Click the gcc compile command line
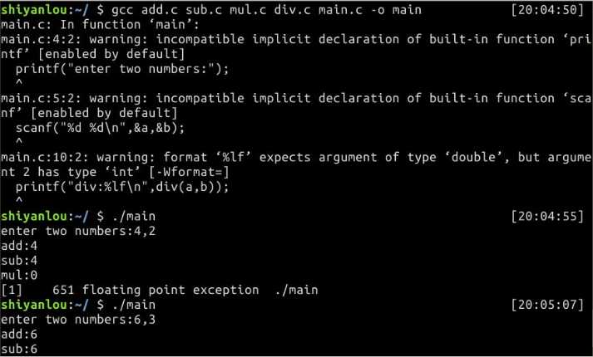 coord(266,10)
